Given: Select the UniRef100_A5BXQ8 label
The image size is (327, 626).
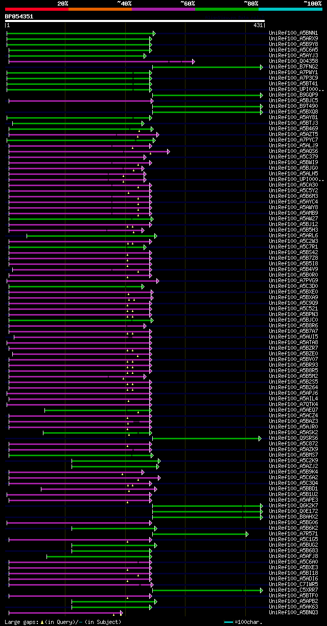Looking at the screenshot, I should [293, 112].
